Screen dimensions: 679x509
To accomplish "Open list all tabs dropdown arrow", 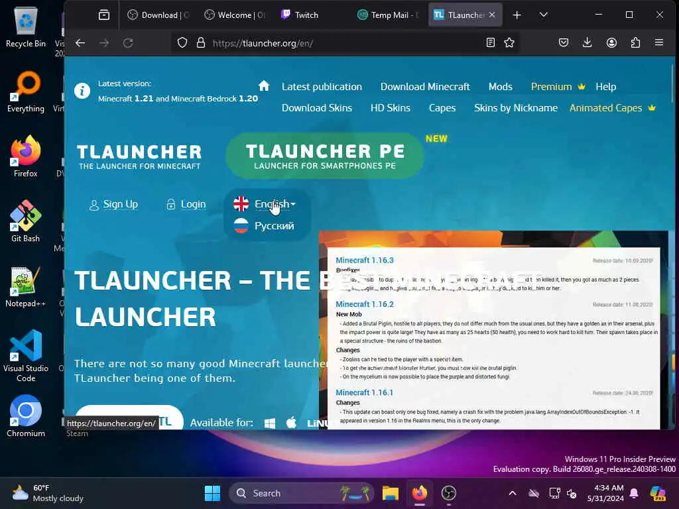I will tap(544, 15).
